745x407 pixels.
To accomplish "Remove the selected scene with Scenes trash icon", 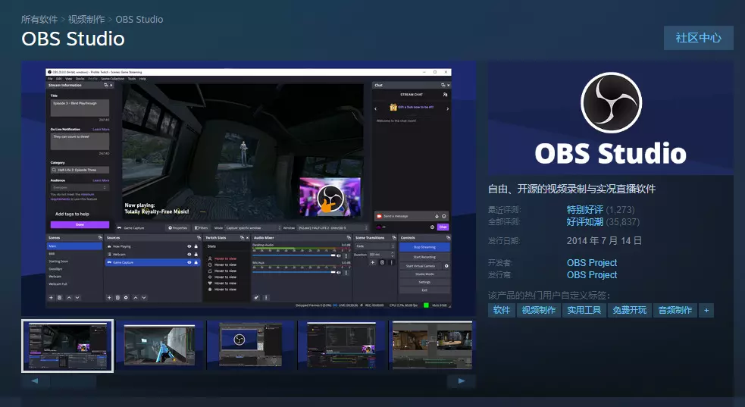I will (x=59, y=298).
